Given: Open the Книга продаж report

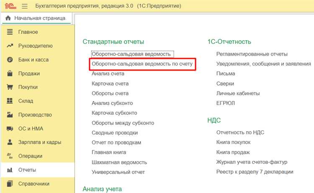Looking at the screenshot, I should (x=233, y=152).
